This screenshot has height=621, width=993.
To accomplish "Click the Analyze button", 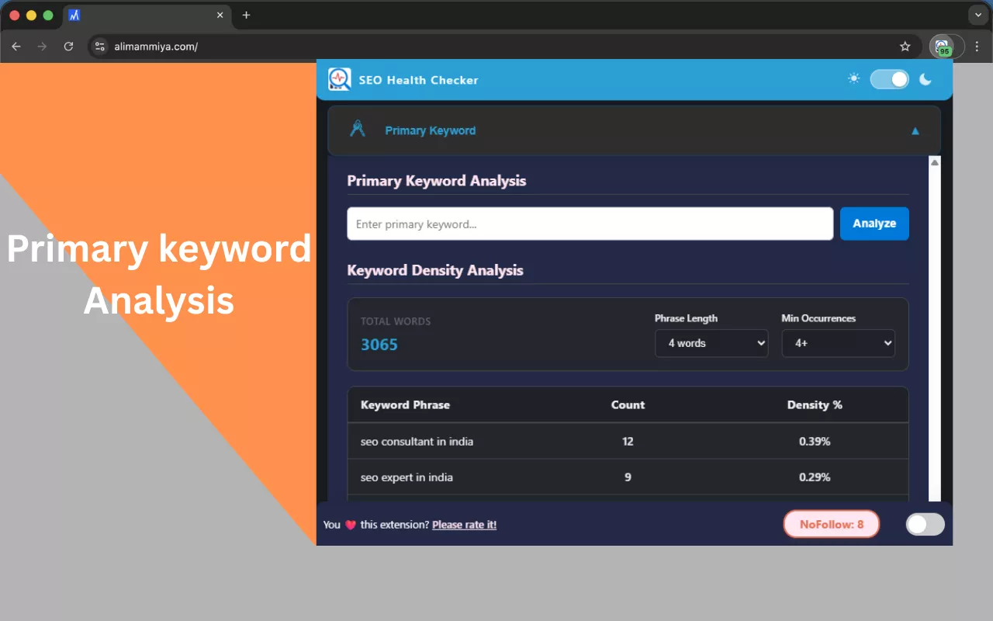I will (874, 223).
